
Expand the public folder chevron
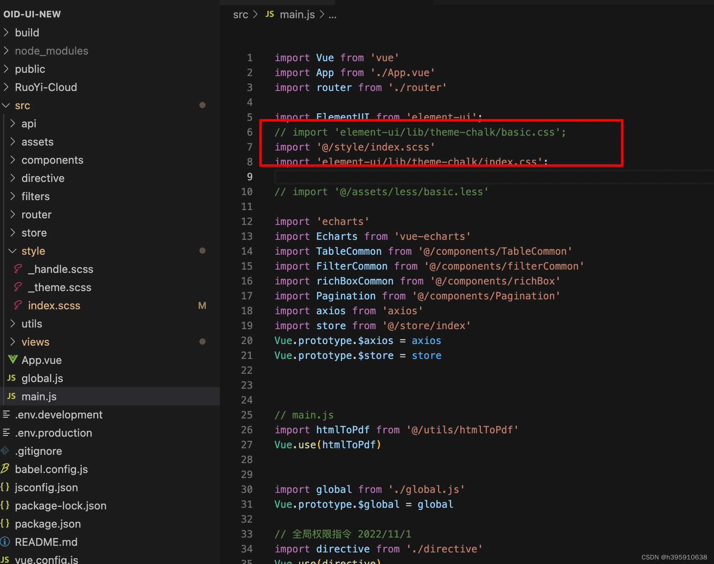[6, 69]
